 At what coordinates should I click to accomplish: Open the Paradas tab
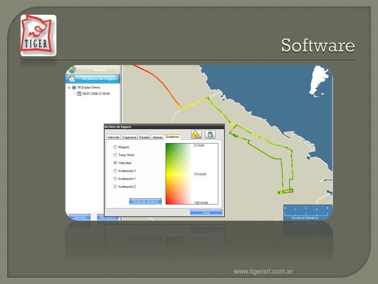[144, 137]
